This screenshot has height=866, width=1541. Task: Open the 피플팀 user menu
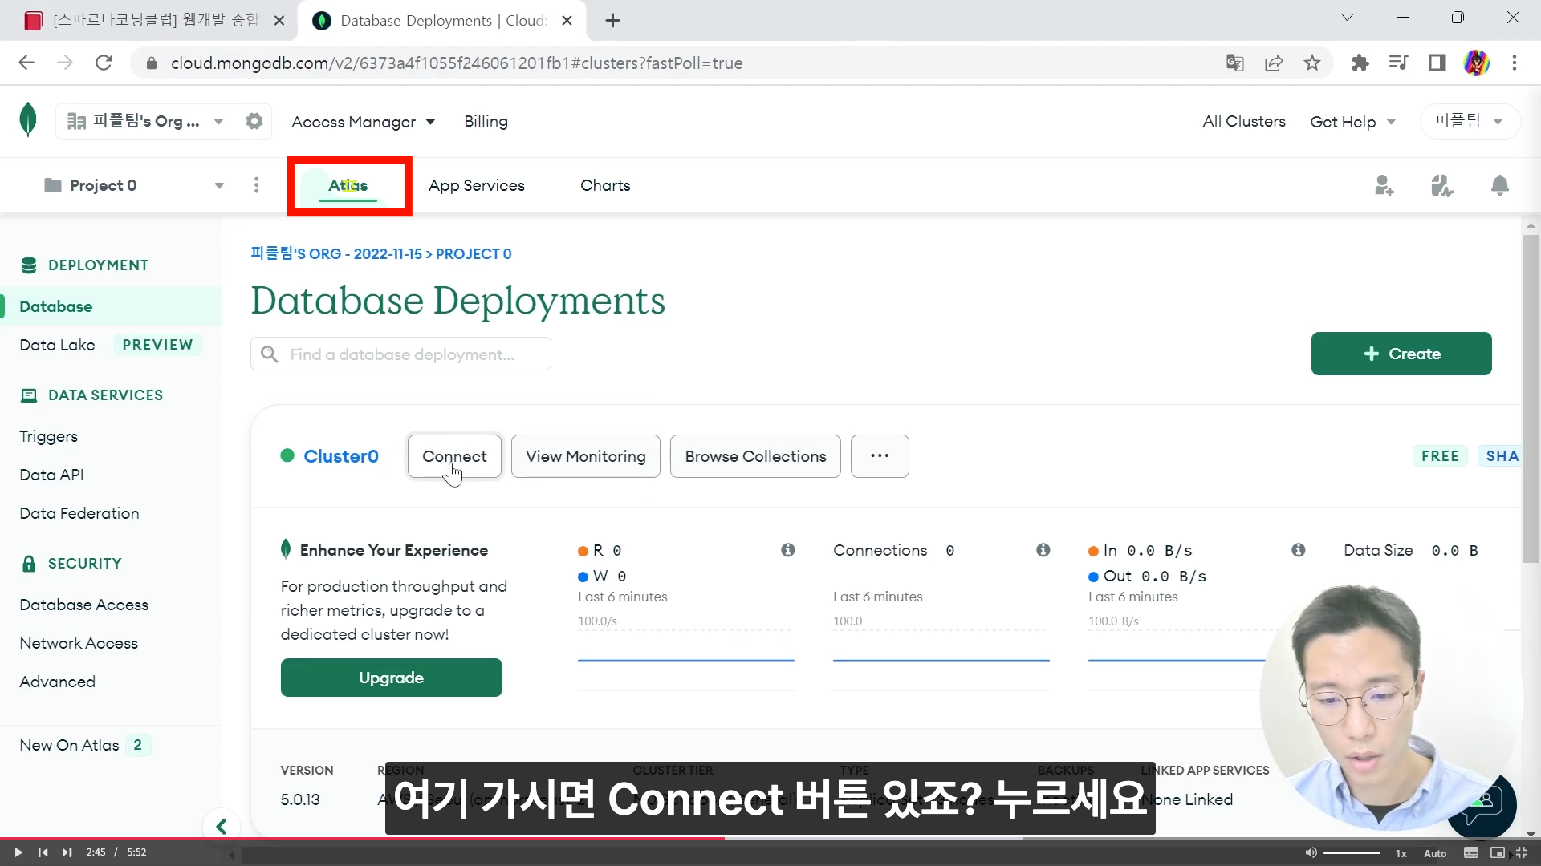[1470, 121]
